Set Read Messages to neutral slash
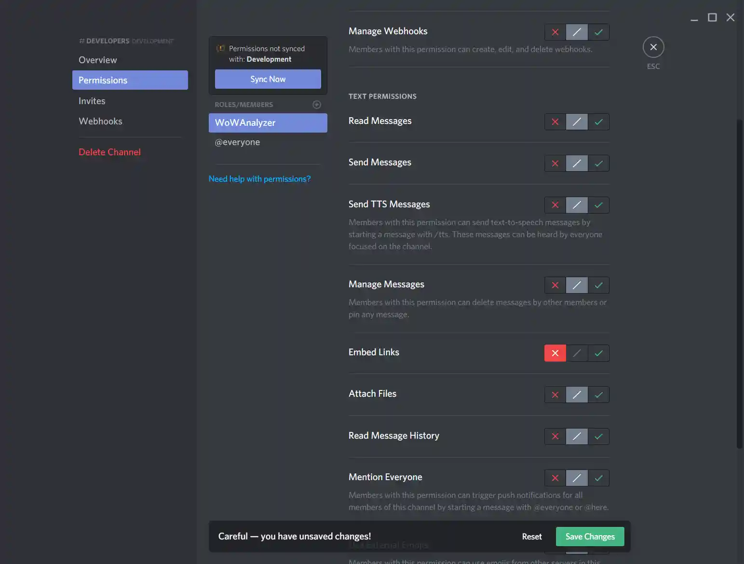 pos(577,122)
